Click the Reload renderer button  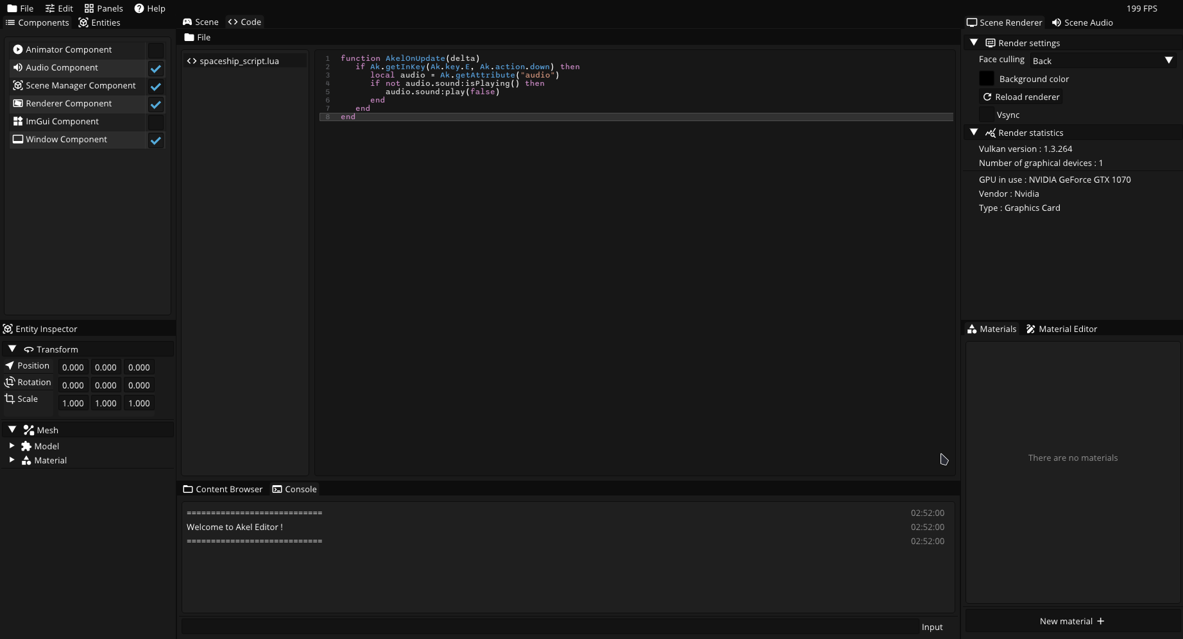click(1021, 97)
